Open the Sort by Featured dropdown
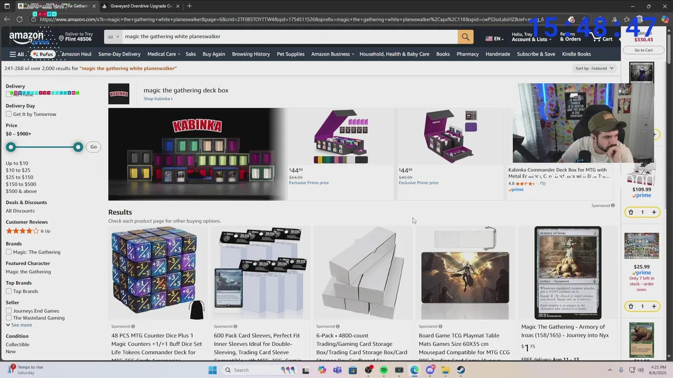The width and height of the screenshot is (673, 378). pyautogui.click(x=595, y=68)
